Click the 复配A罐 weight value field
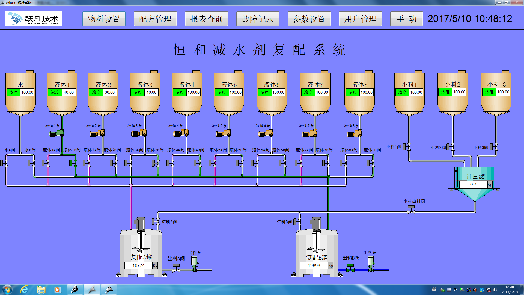The height and width of the screenshot is (295, 524). [x=139, y=265]
